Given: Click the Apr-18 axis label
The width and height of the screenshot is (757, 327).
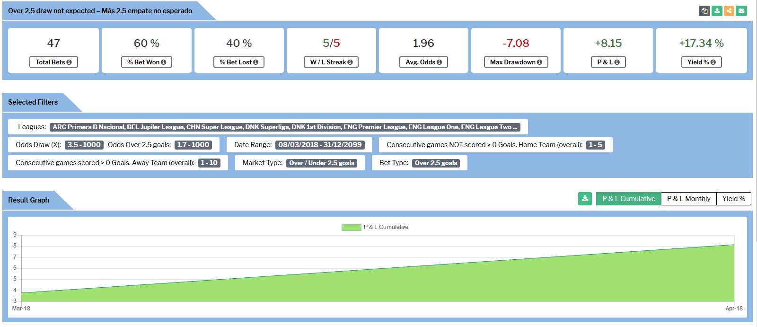Looking at the screenshot, I should coord(734,309).
